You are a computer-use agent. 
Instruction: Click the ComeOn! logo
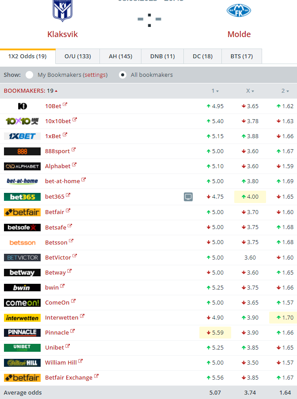[22, 303]
